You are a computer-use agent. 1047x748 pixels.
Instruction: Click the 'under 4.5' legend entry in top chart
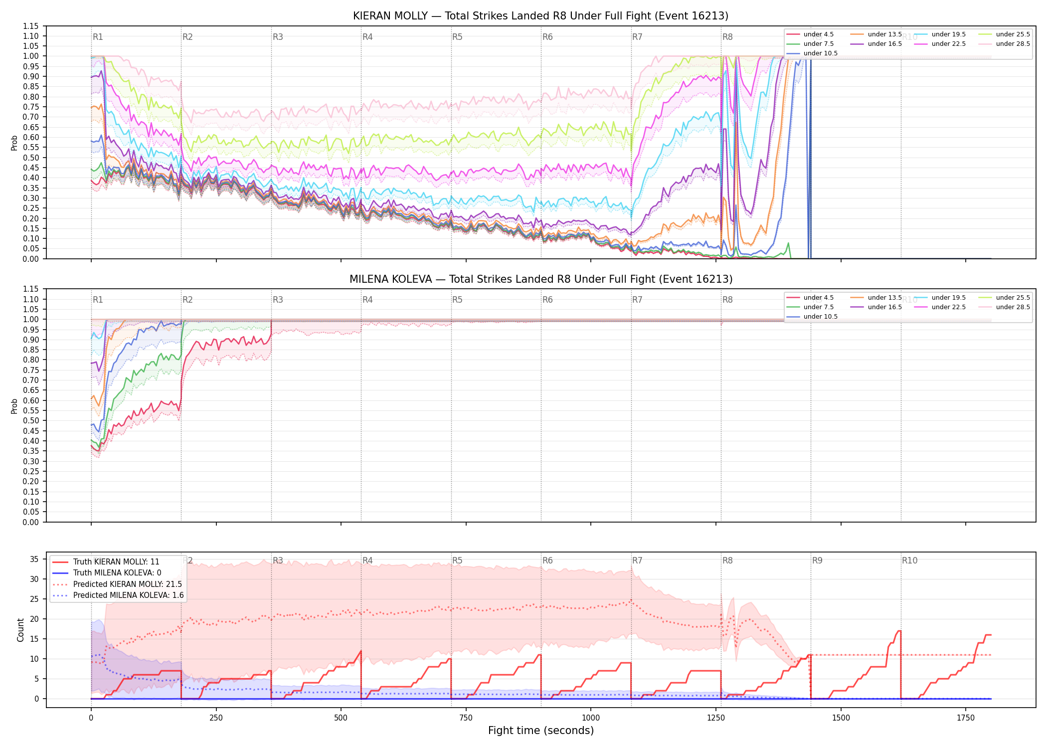coord(810,34)
